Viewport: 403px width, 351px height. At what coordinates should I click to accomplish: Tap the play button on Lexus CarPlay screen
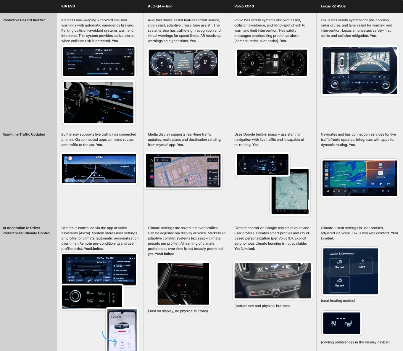click(381, 184)
